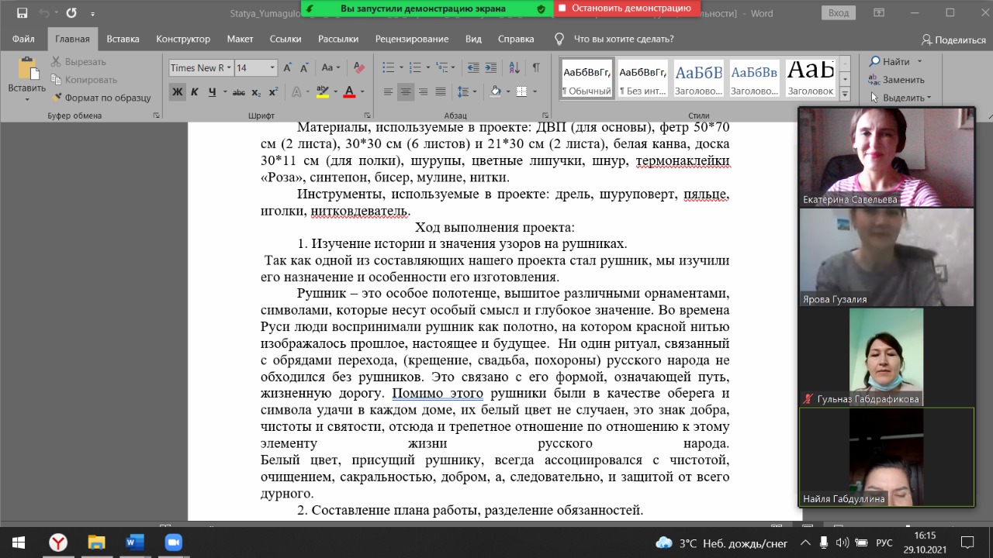The width and height of the screenshot is (993, 558).
Task: Expand the Styles gallery more arrow
Action: 845,95
